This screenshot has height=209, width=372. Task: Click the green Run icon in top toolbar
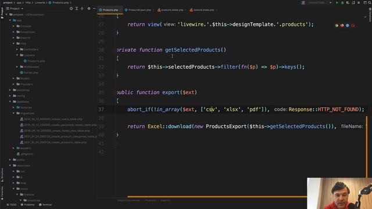(337, 2)
